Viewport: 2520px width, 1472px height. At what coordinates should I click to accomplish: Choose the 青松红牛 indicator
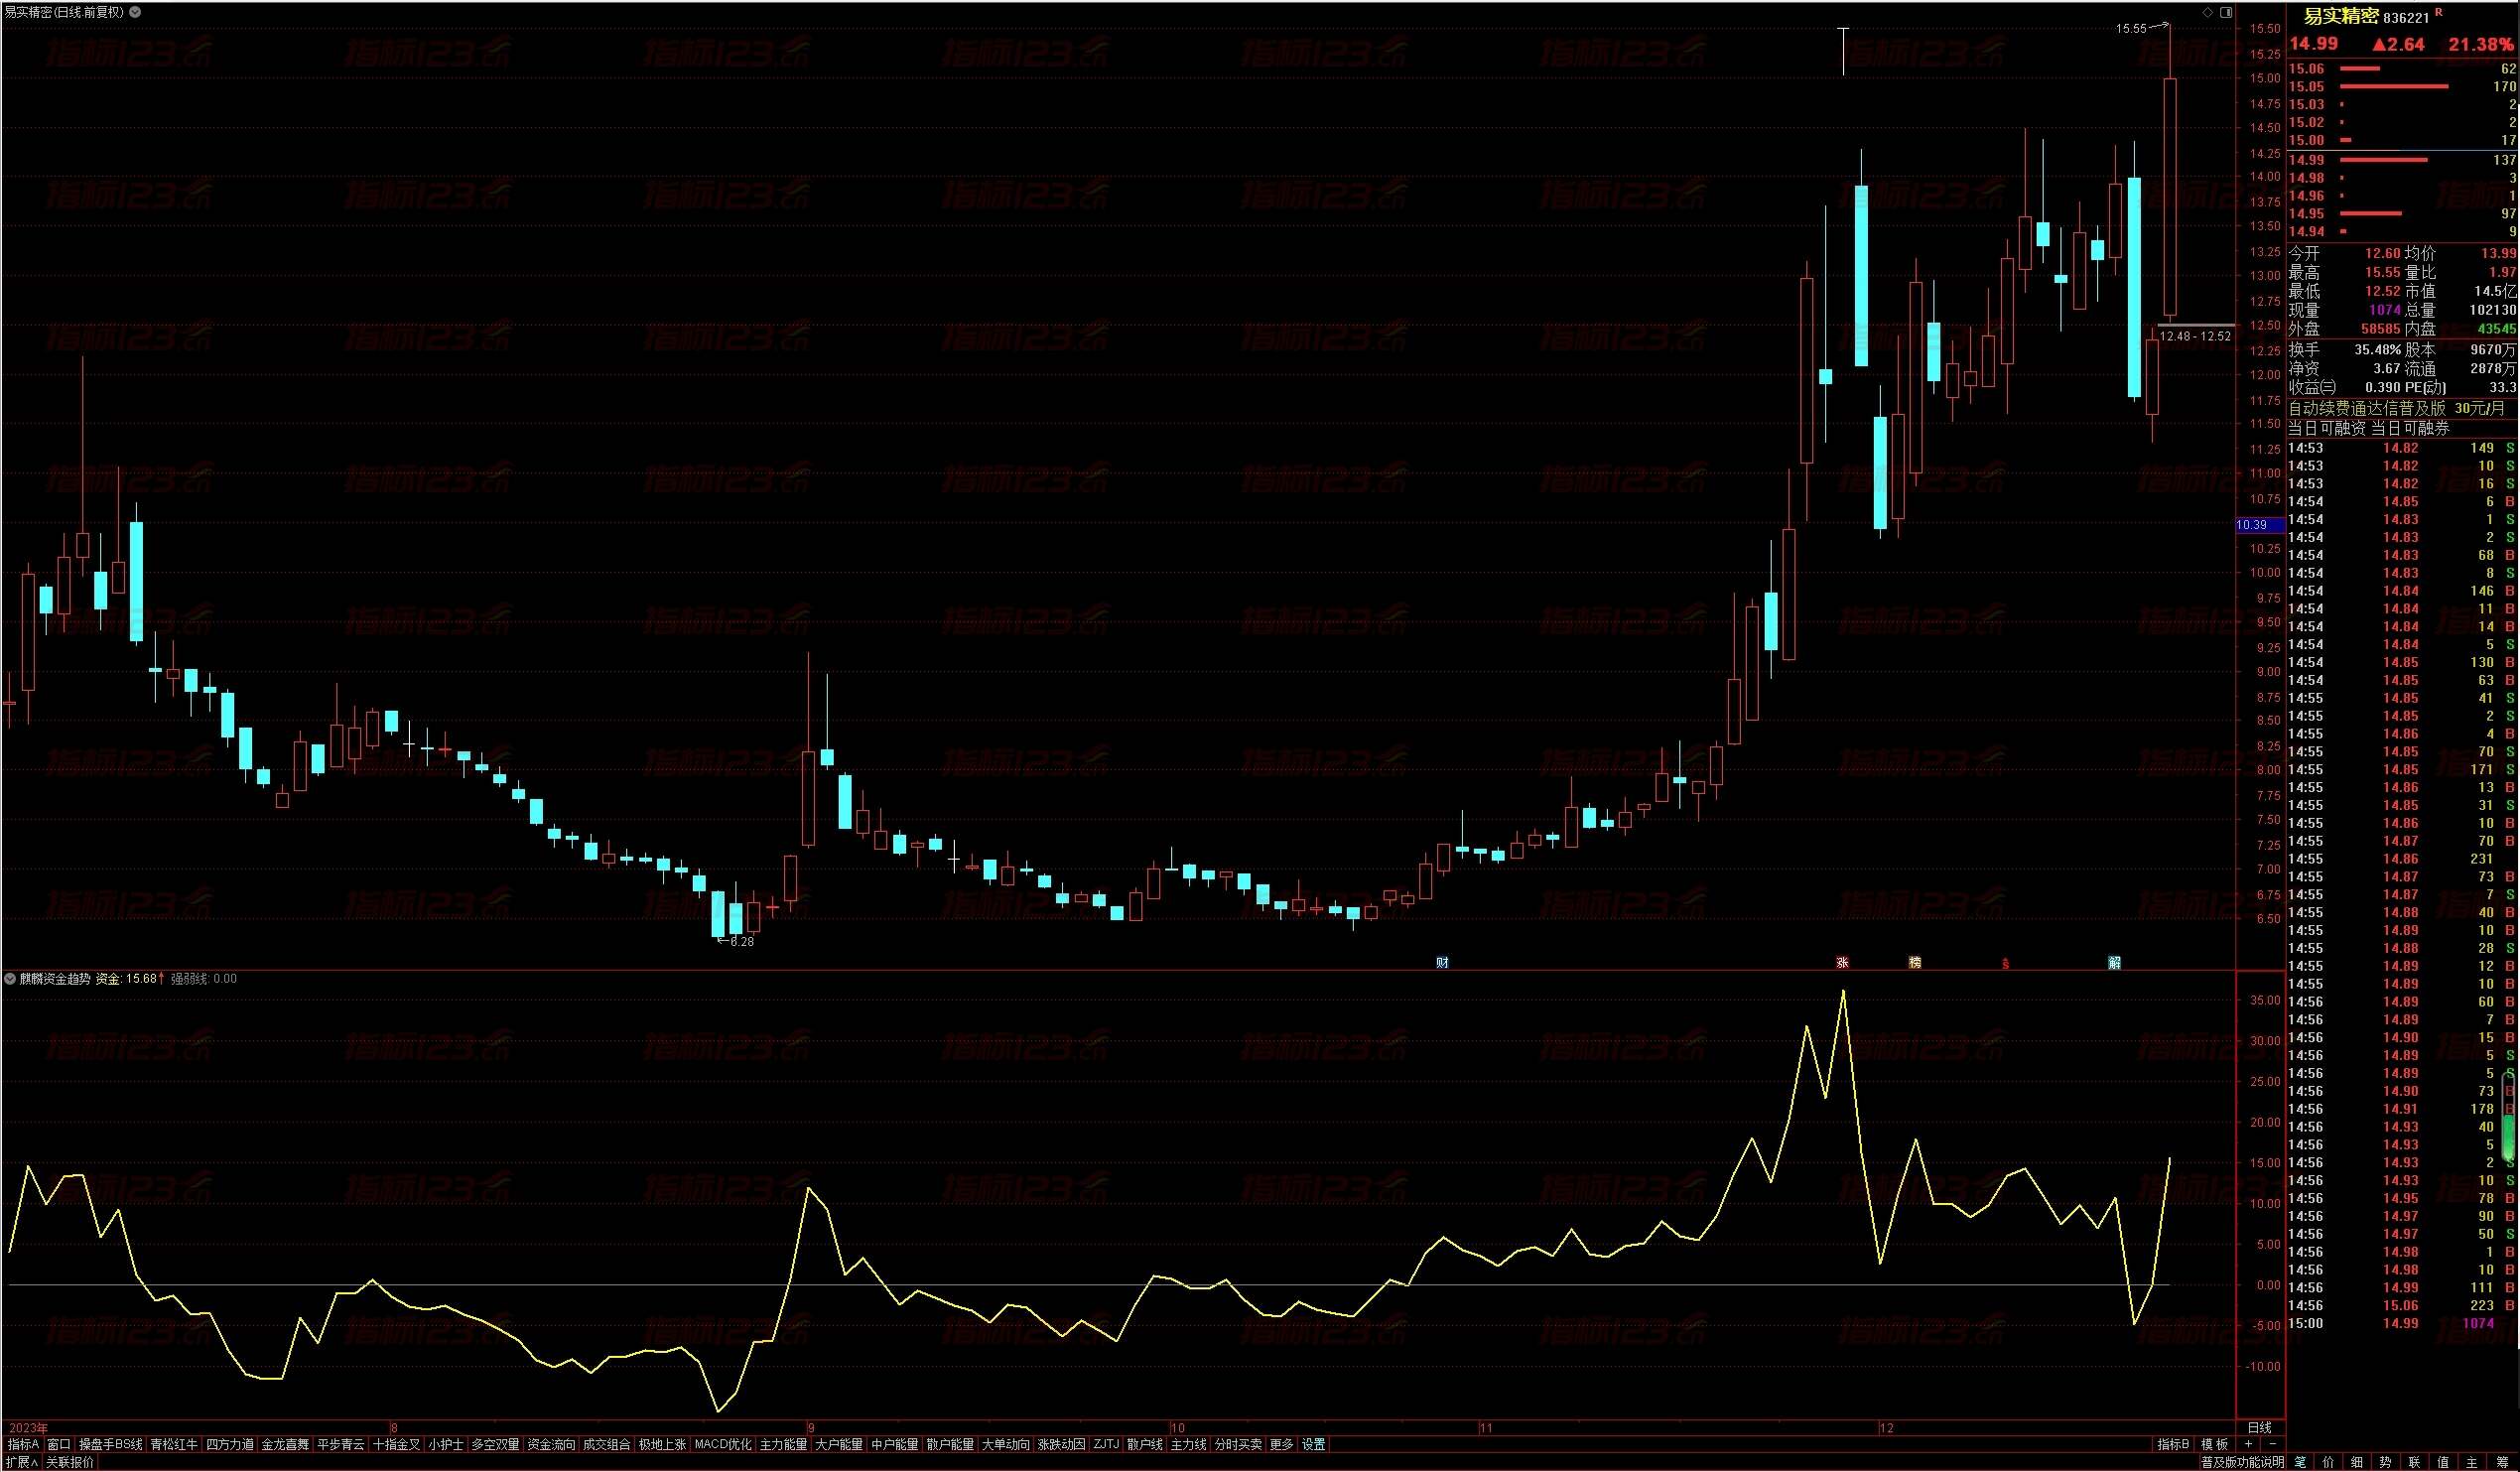(x=174, y=1444)
